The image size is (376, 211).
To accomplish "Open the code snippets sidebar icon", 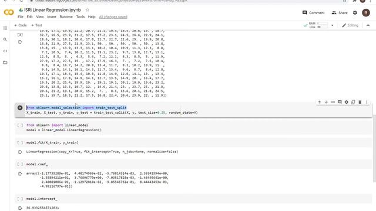I will (5, 51).
